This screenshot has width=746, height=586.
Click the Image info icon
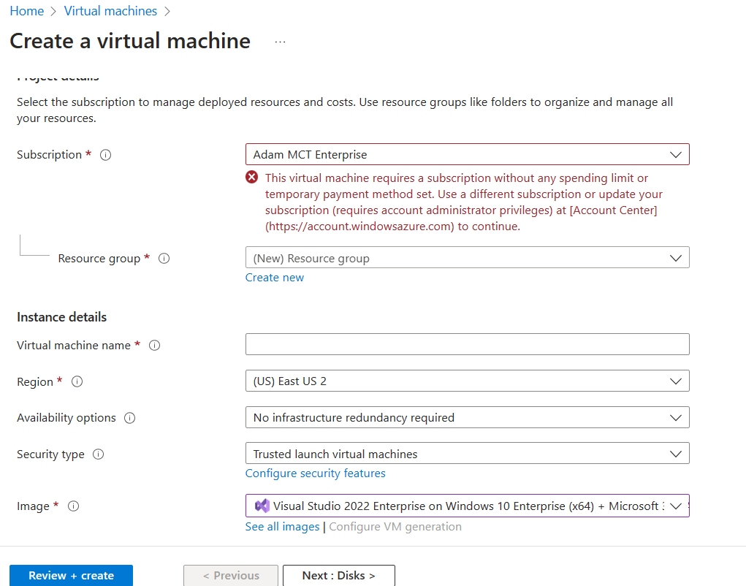[73, 506]
